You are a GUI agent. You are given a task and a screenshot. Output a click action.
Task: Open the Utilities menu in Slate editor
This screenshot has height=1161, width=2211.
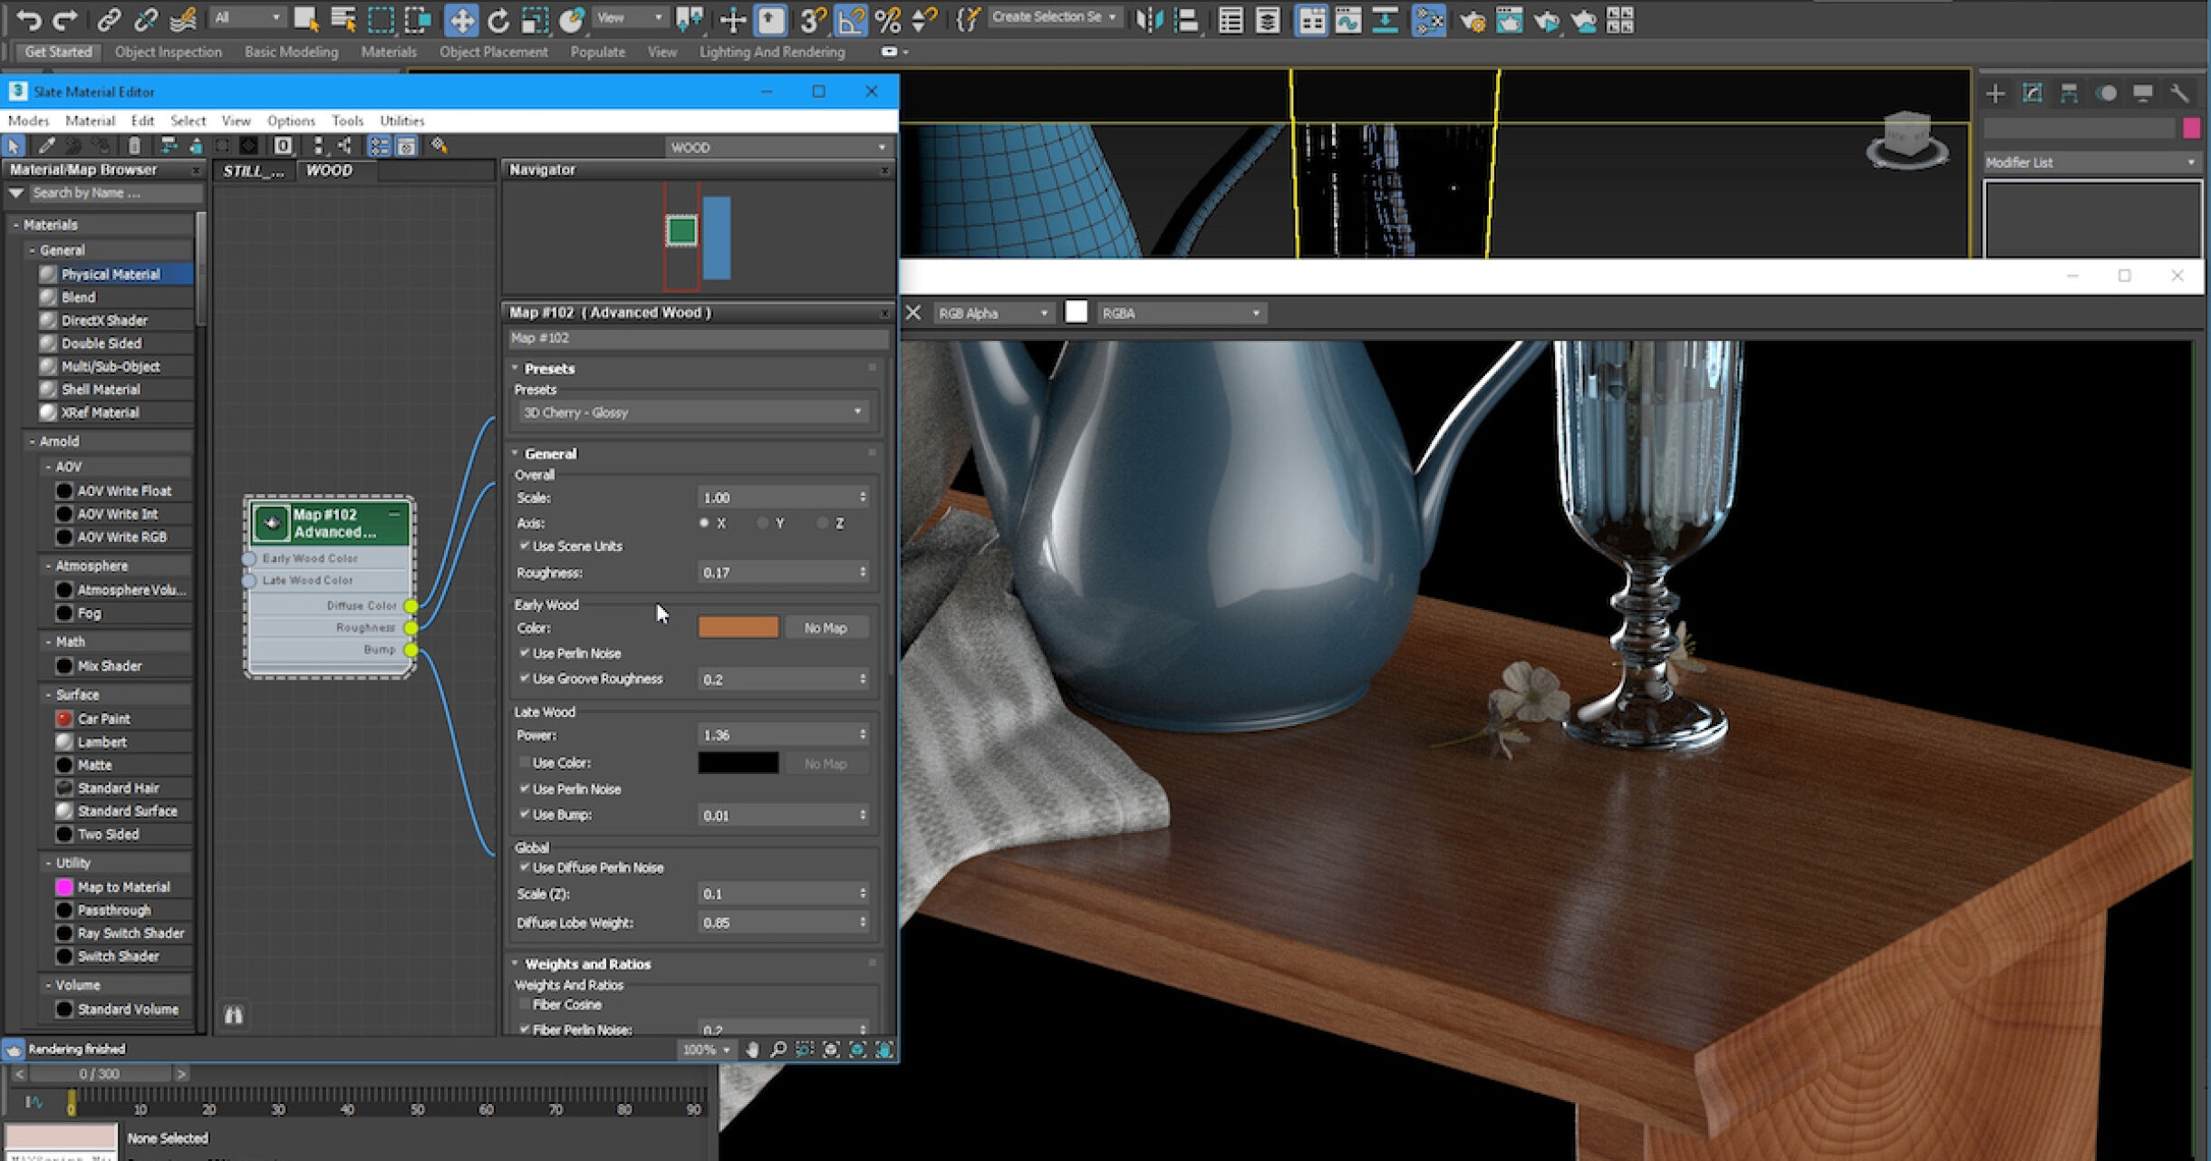[x=401, y=121]
